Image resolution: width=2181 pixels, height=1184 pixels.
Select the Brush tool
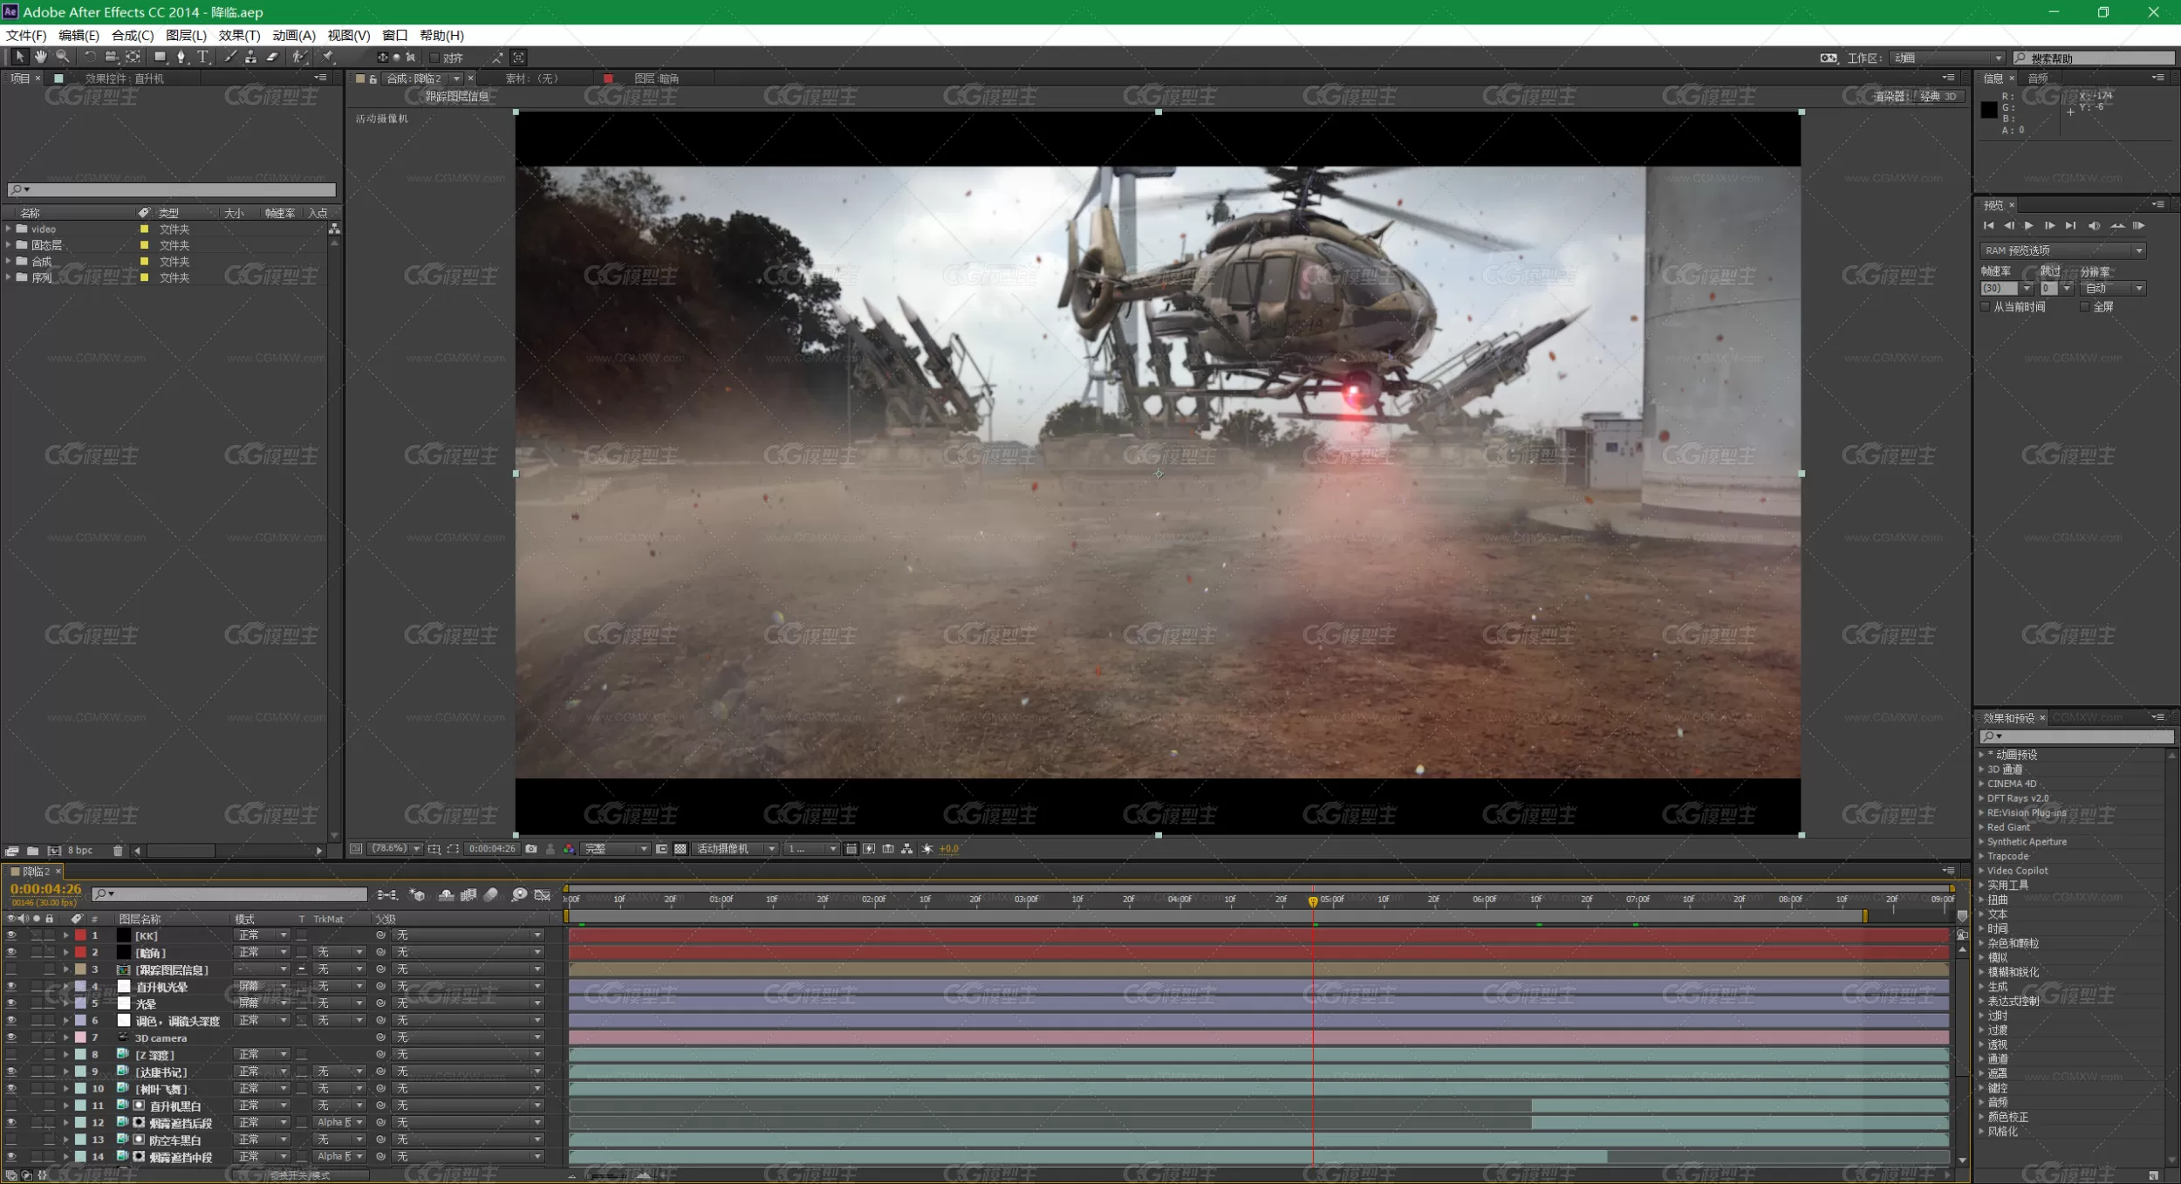[x=230, y=57]
